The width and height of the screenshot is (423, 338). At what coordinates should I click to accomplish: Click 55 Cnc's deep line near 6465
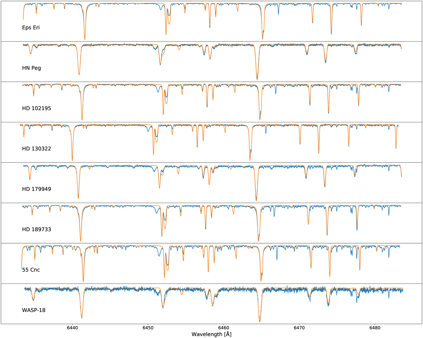[x=261, y=279]
